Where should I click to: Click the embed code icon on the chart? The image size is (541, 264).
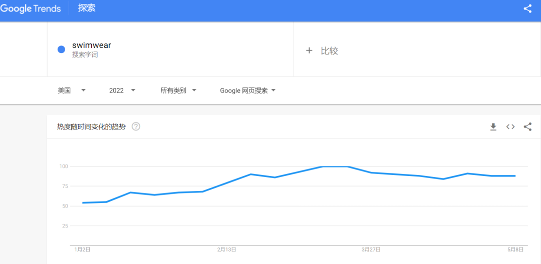click(x=510, y=127)
